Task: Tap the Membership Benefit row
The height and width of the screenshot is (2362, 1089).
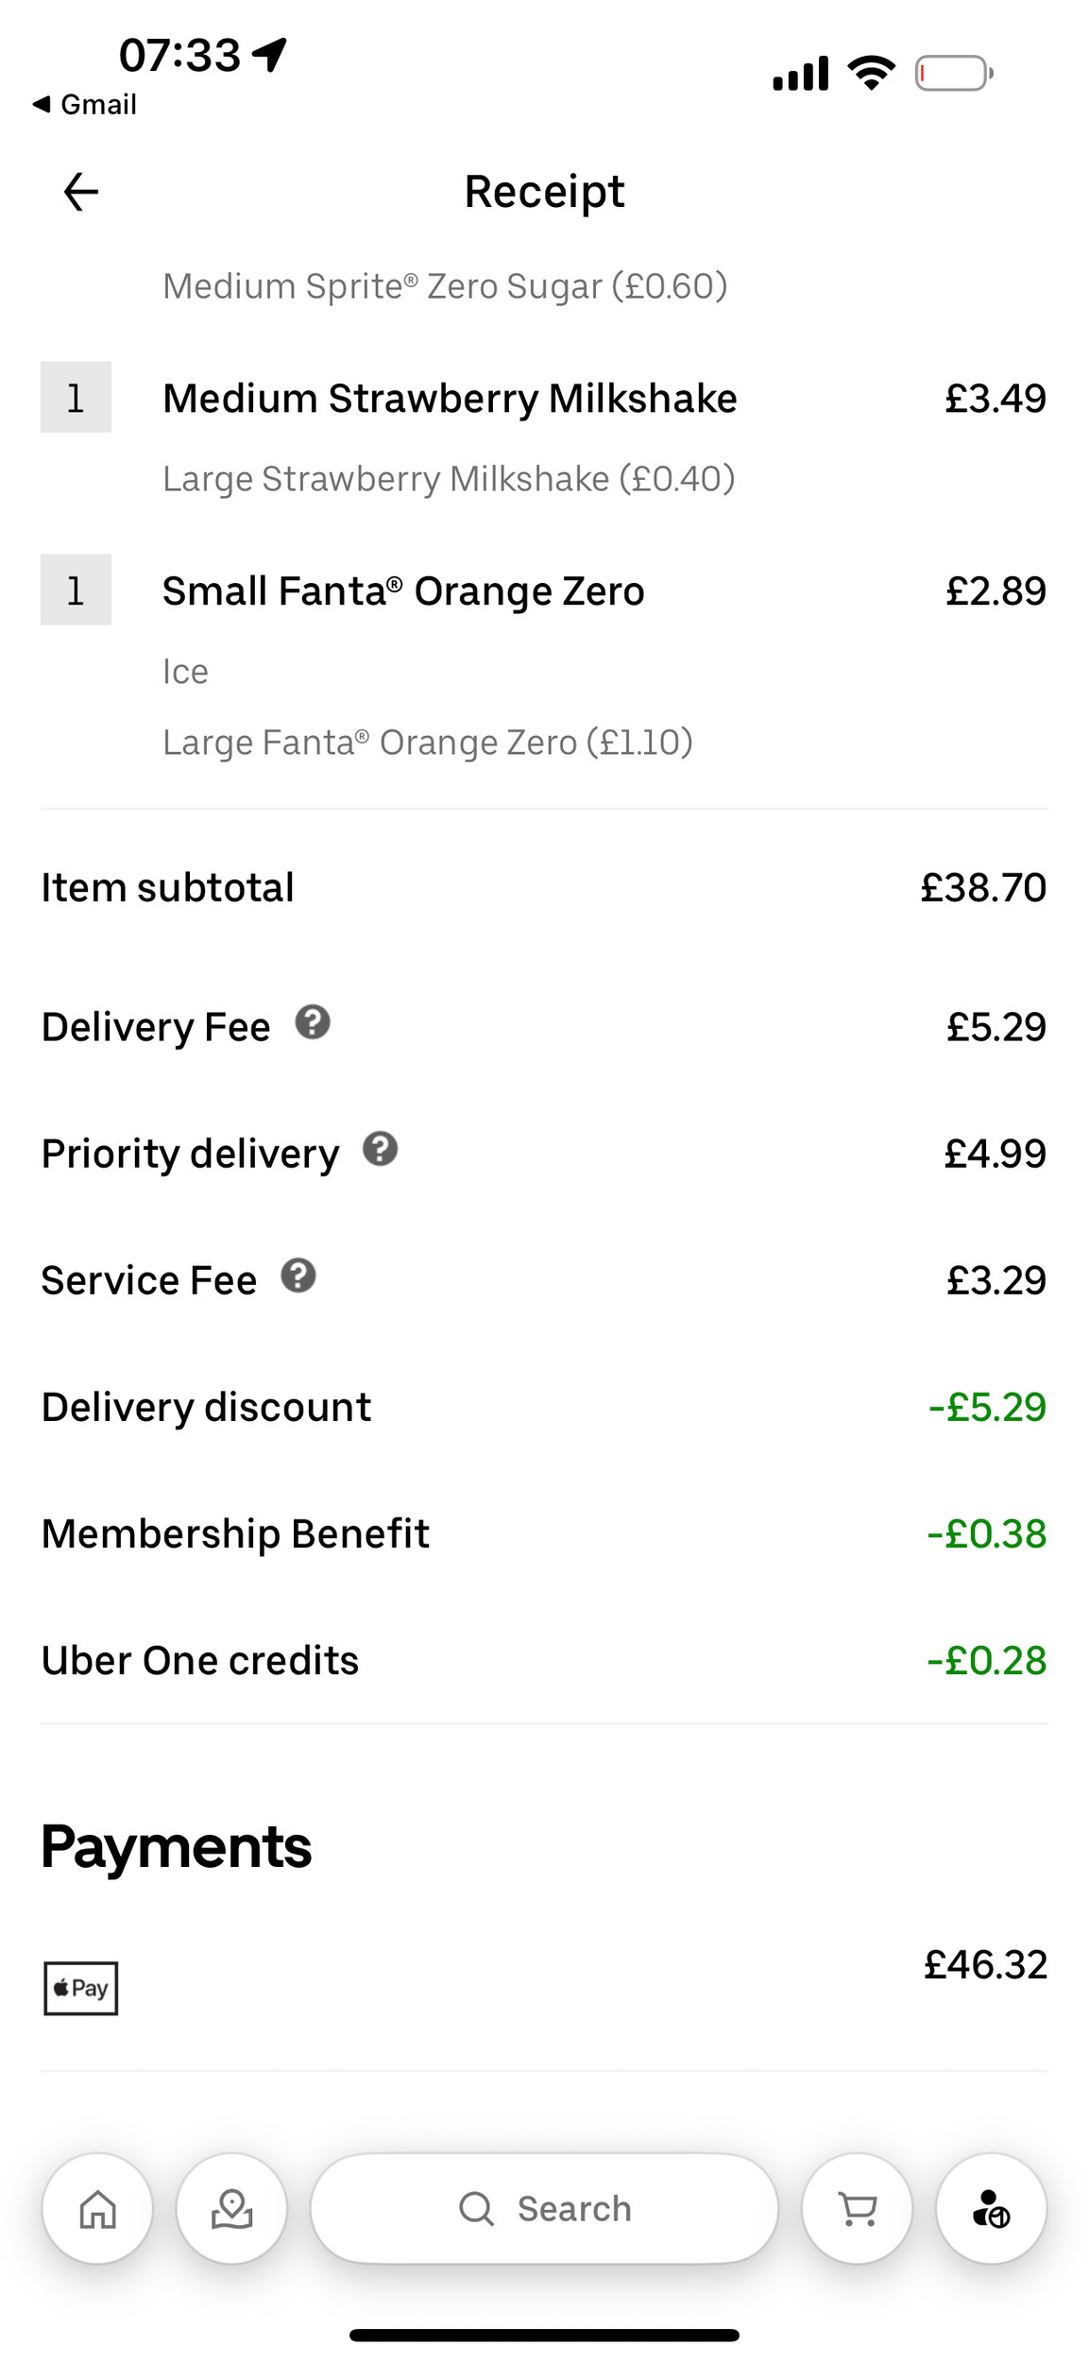Action: coord(544,1533)
